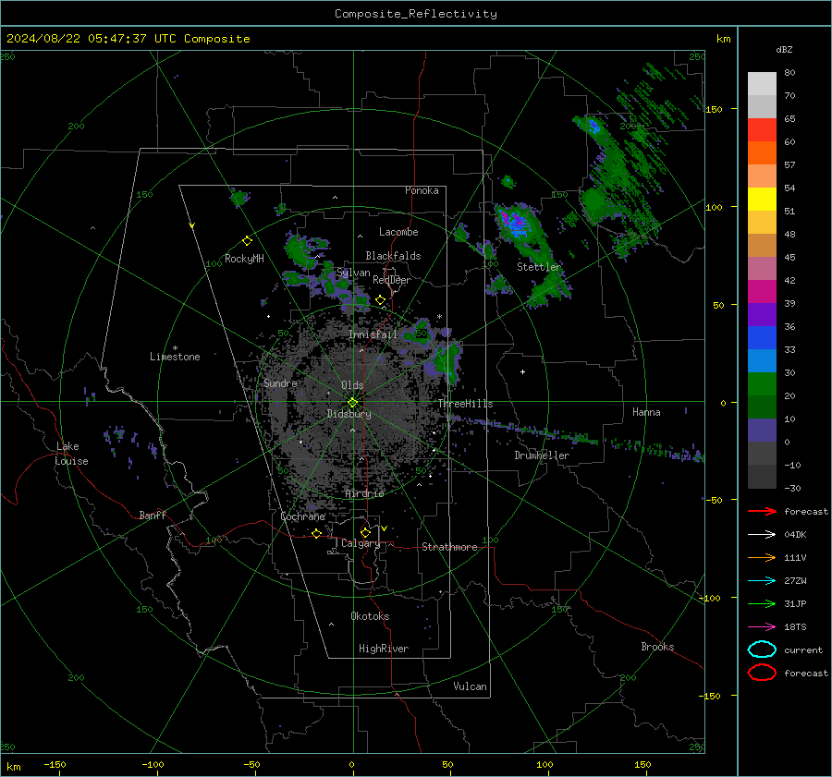Click the Vulcan city label

pos(470,686)
